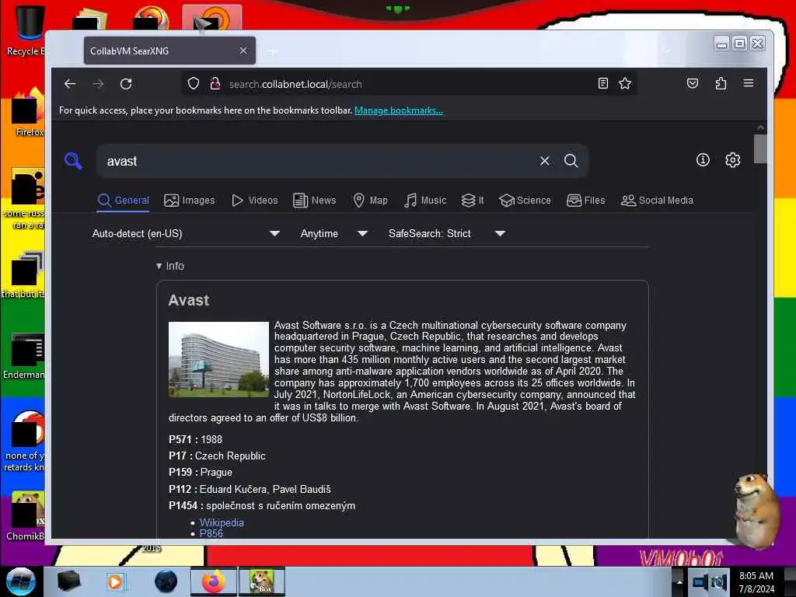Viewport: 796px width, 597px height.
Task: Collapse the Info expander
Action: (x=170, y=266)
